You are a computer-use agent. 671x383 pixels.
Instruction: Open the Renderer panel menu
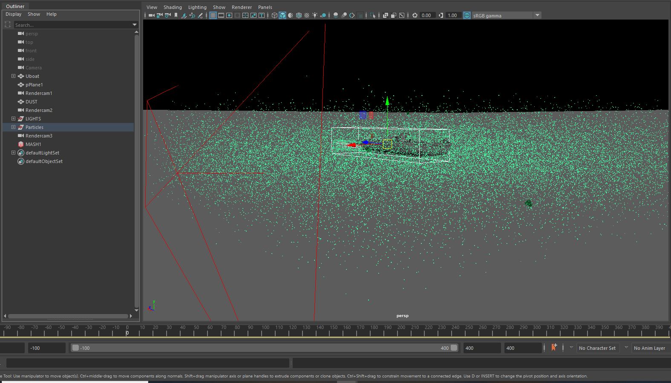click(x=242, y=7)
